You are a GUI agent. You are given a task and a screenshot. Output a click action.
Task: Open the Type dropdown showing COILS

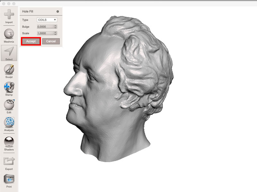(x=47, y=20)
